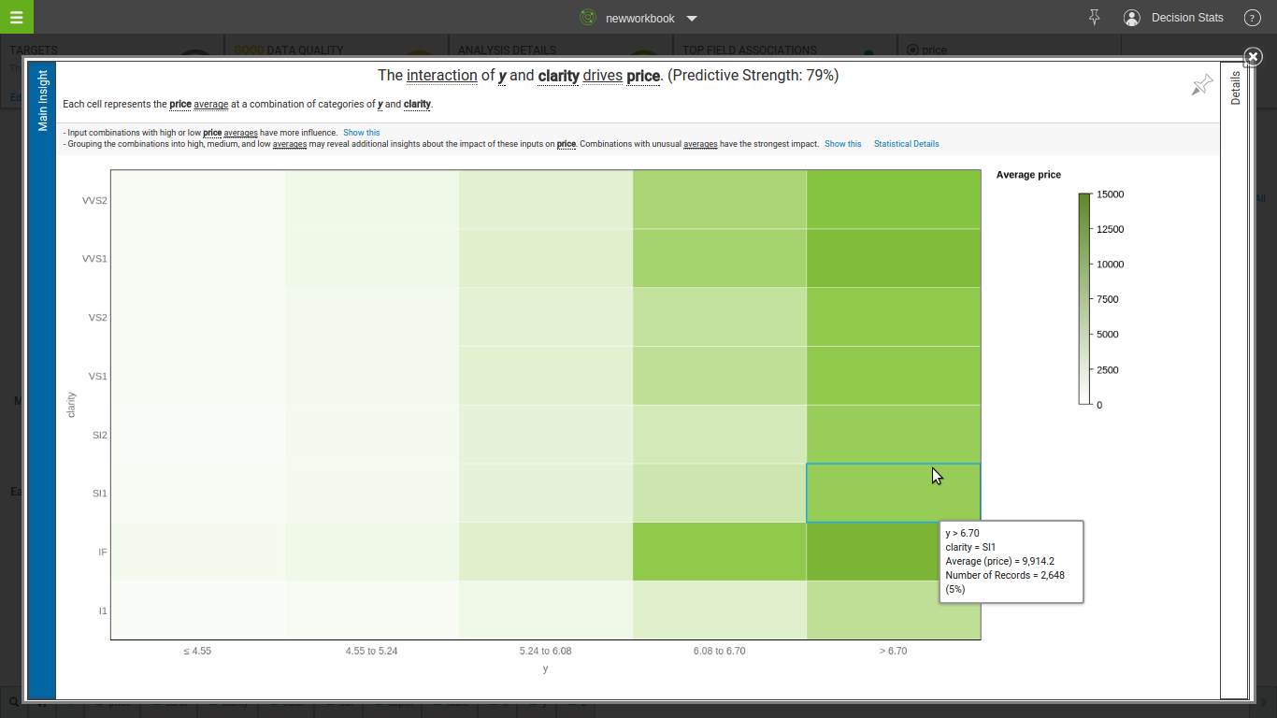The image size is (1277, 718).
Task: Open the help question mark icon
Action: pos(1253,18)
